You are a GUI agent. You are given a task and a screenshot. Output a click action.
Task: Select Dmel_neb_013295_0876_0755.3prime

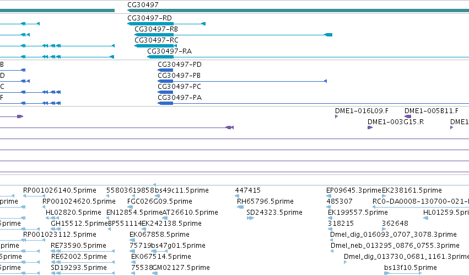395,246
